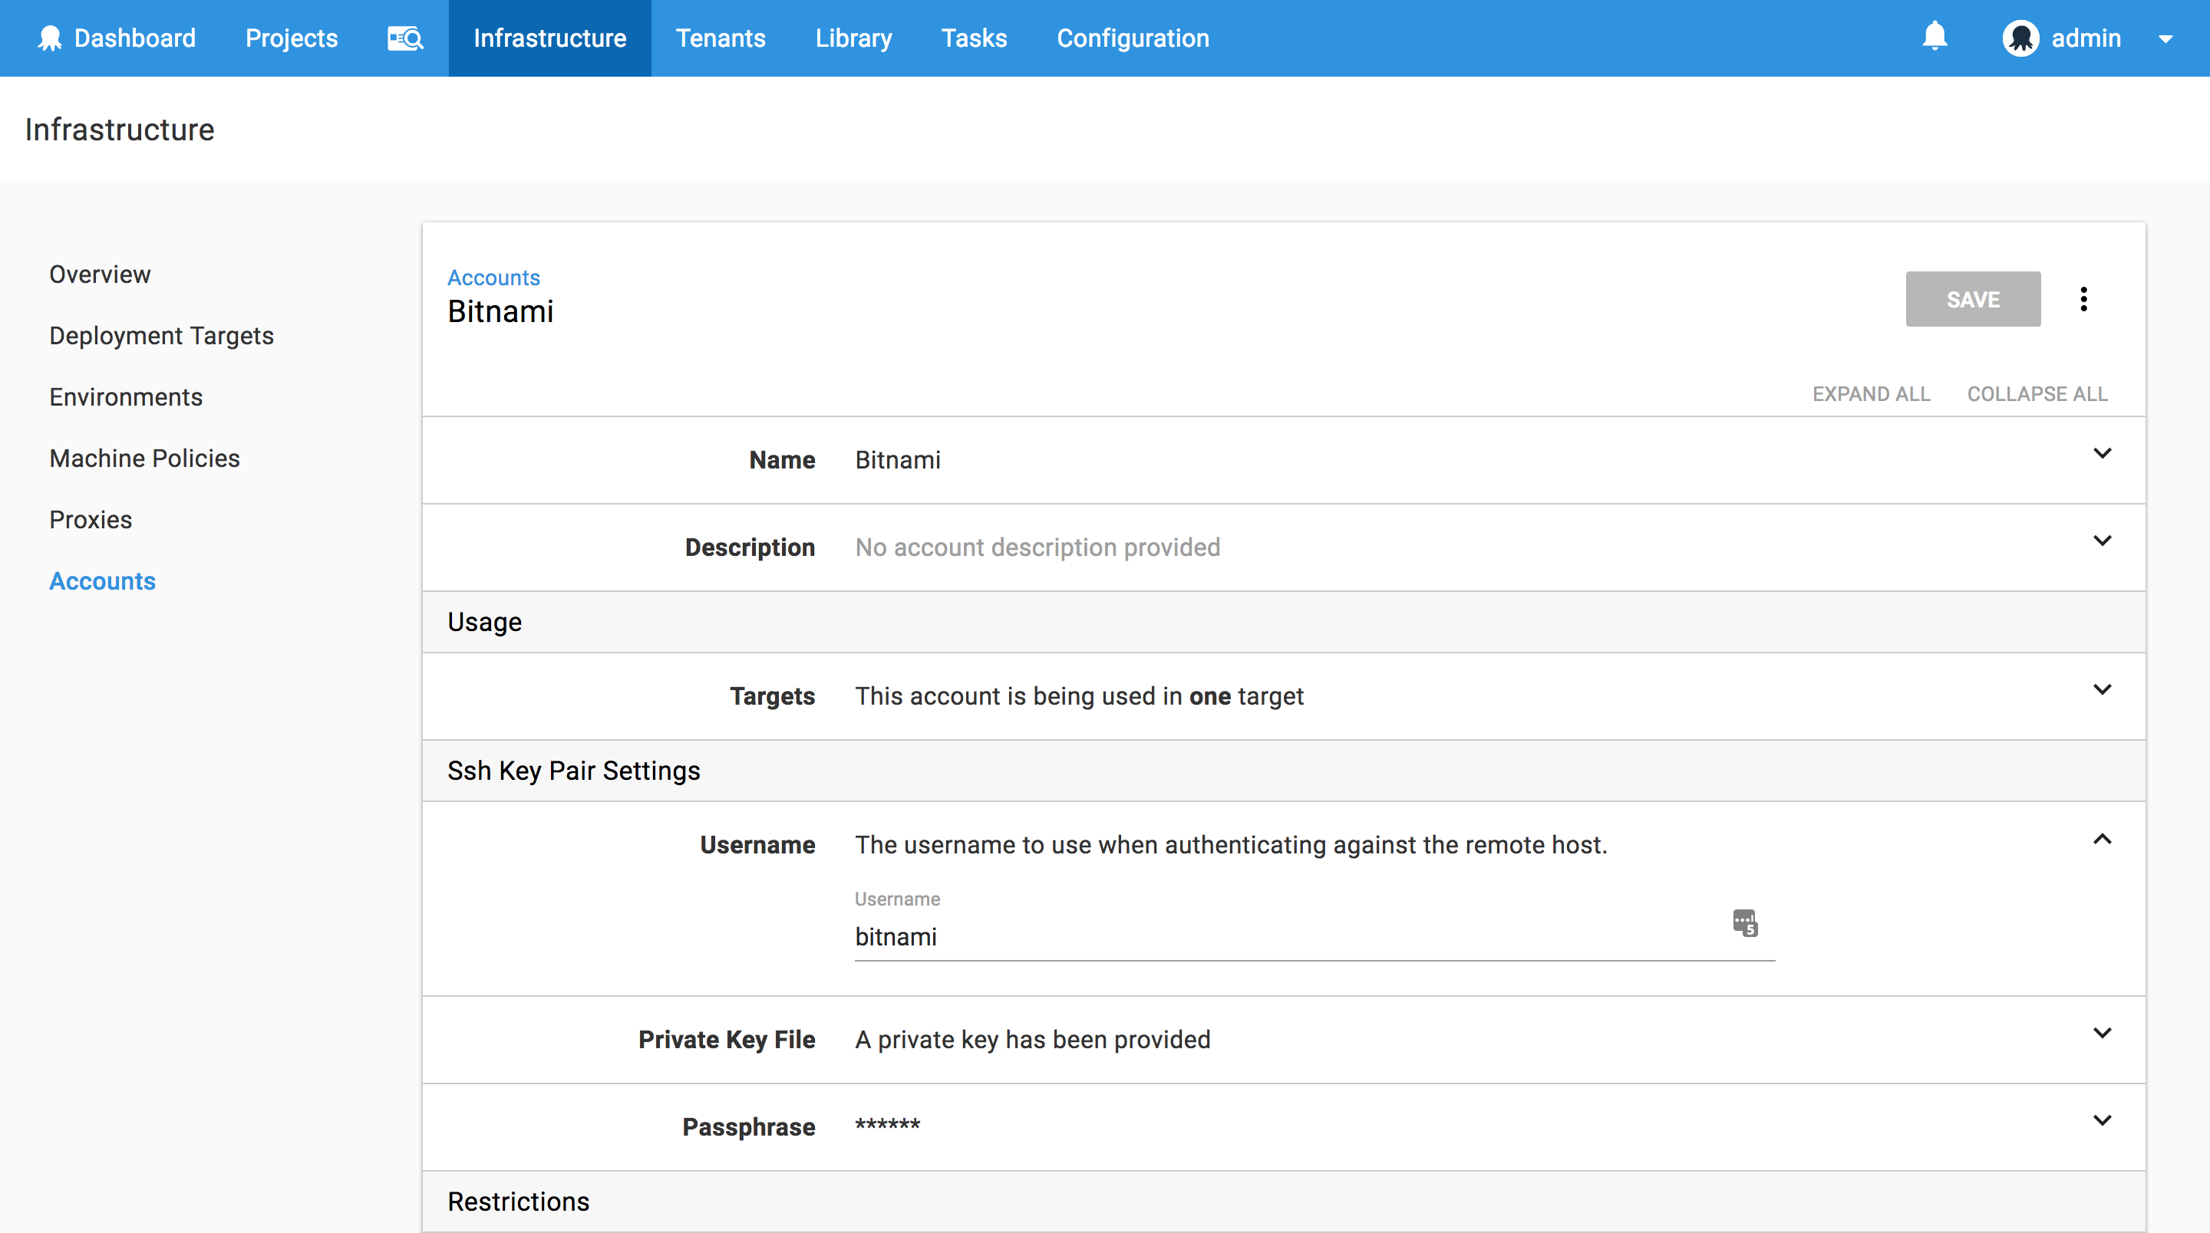Expand the Name section chevron

(2101, 454)
